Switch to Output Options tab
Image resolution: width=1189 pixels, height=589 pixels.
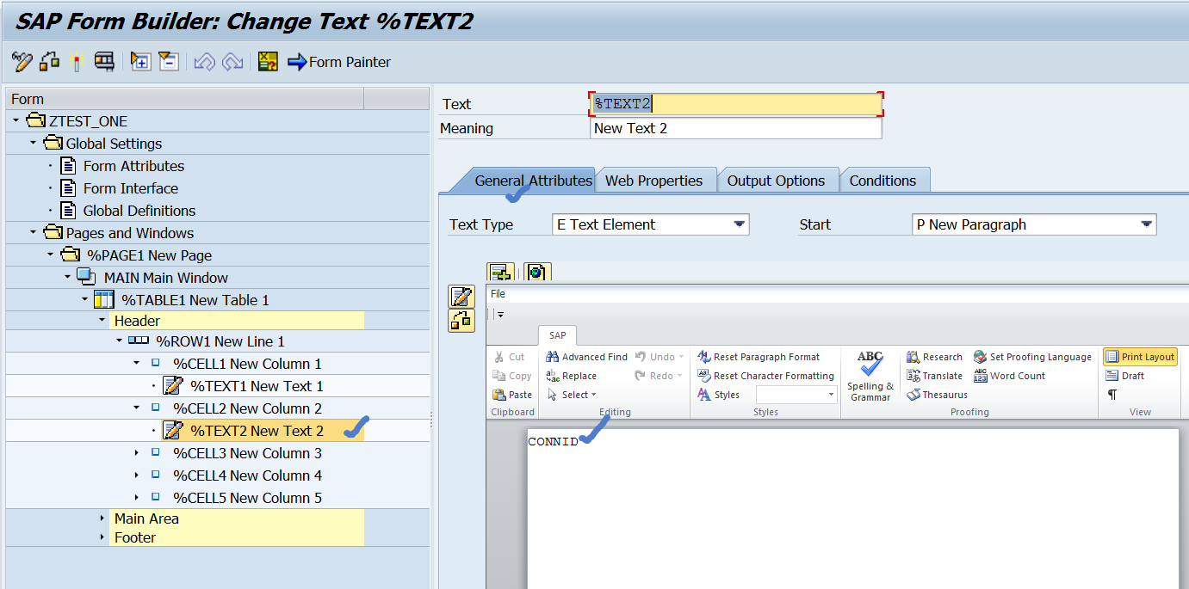tap(777, 181)
